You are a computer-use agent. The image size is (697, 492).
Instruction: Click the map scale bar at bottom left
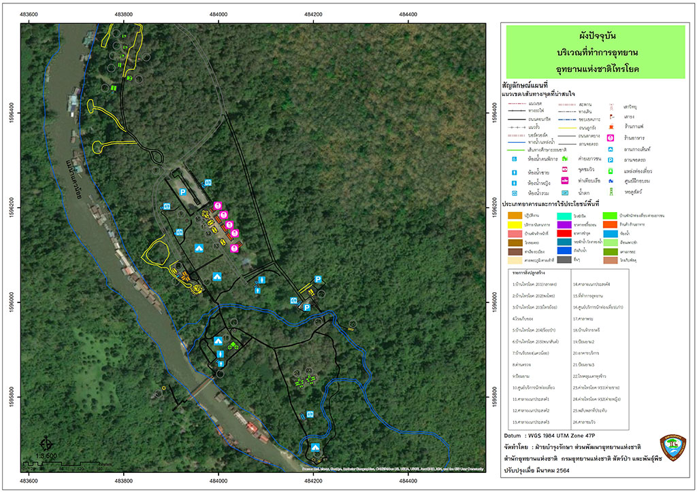(61, 463)
